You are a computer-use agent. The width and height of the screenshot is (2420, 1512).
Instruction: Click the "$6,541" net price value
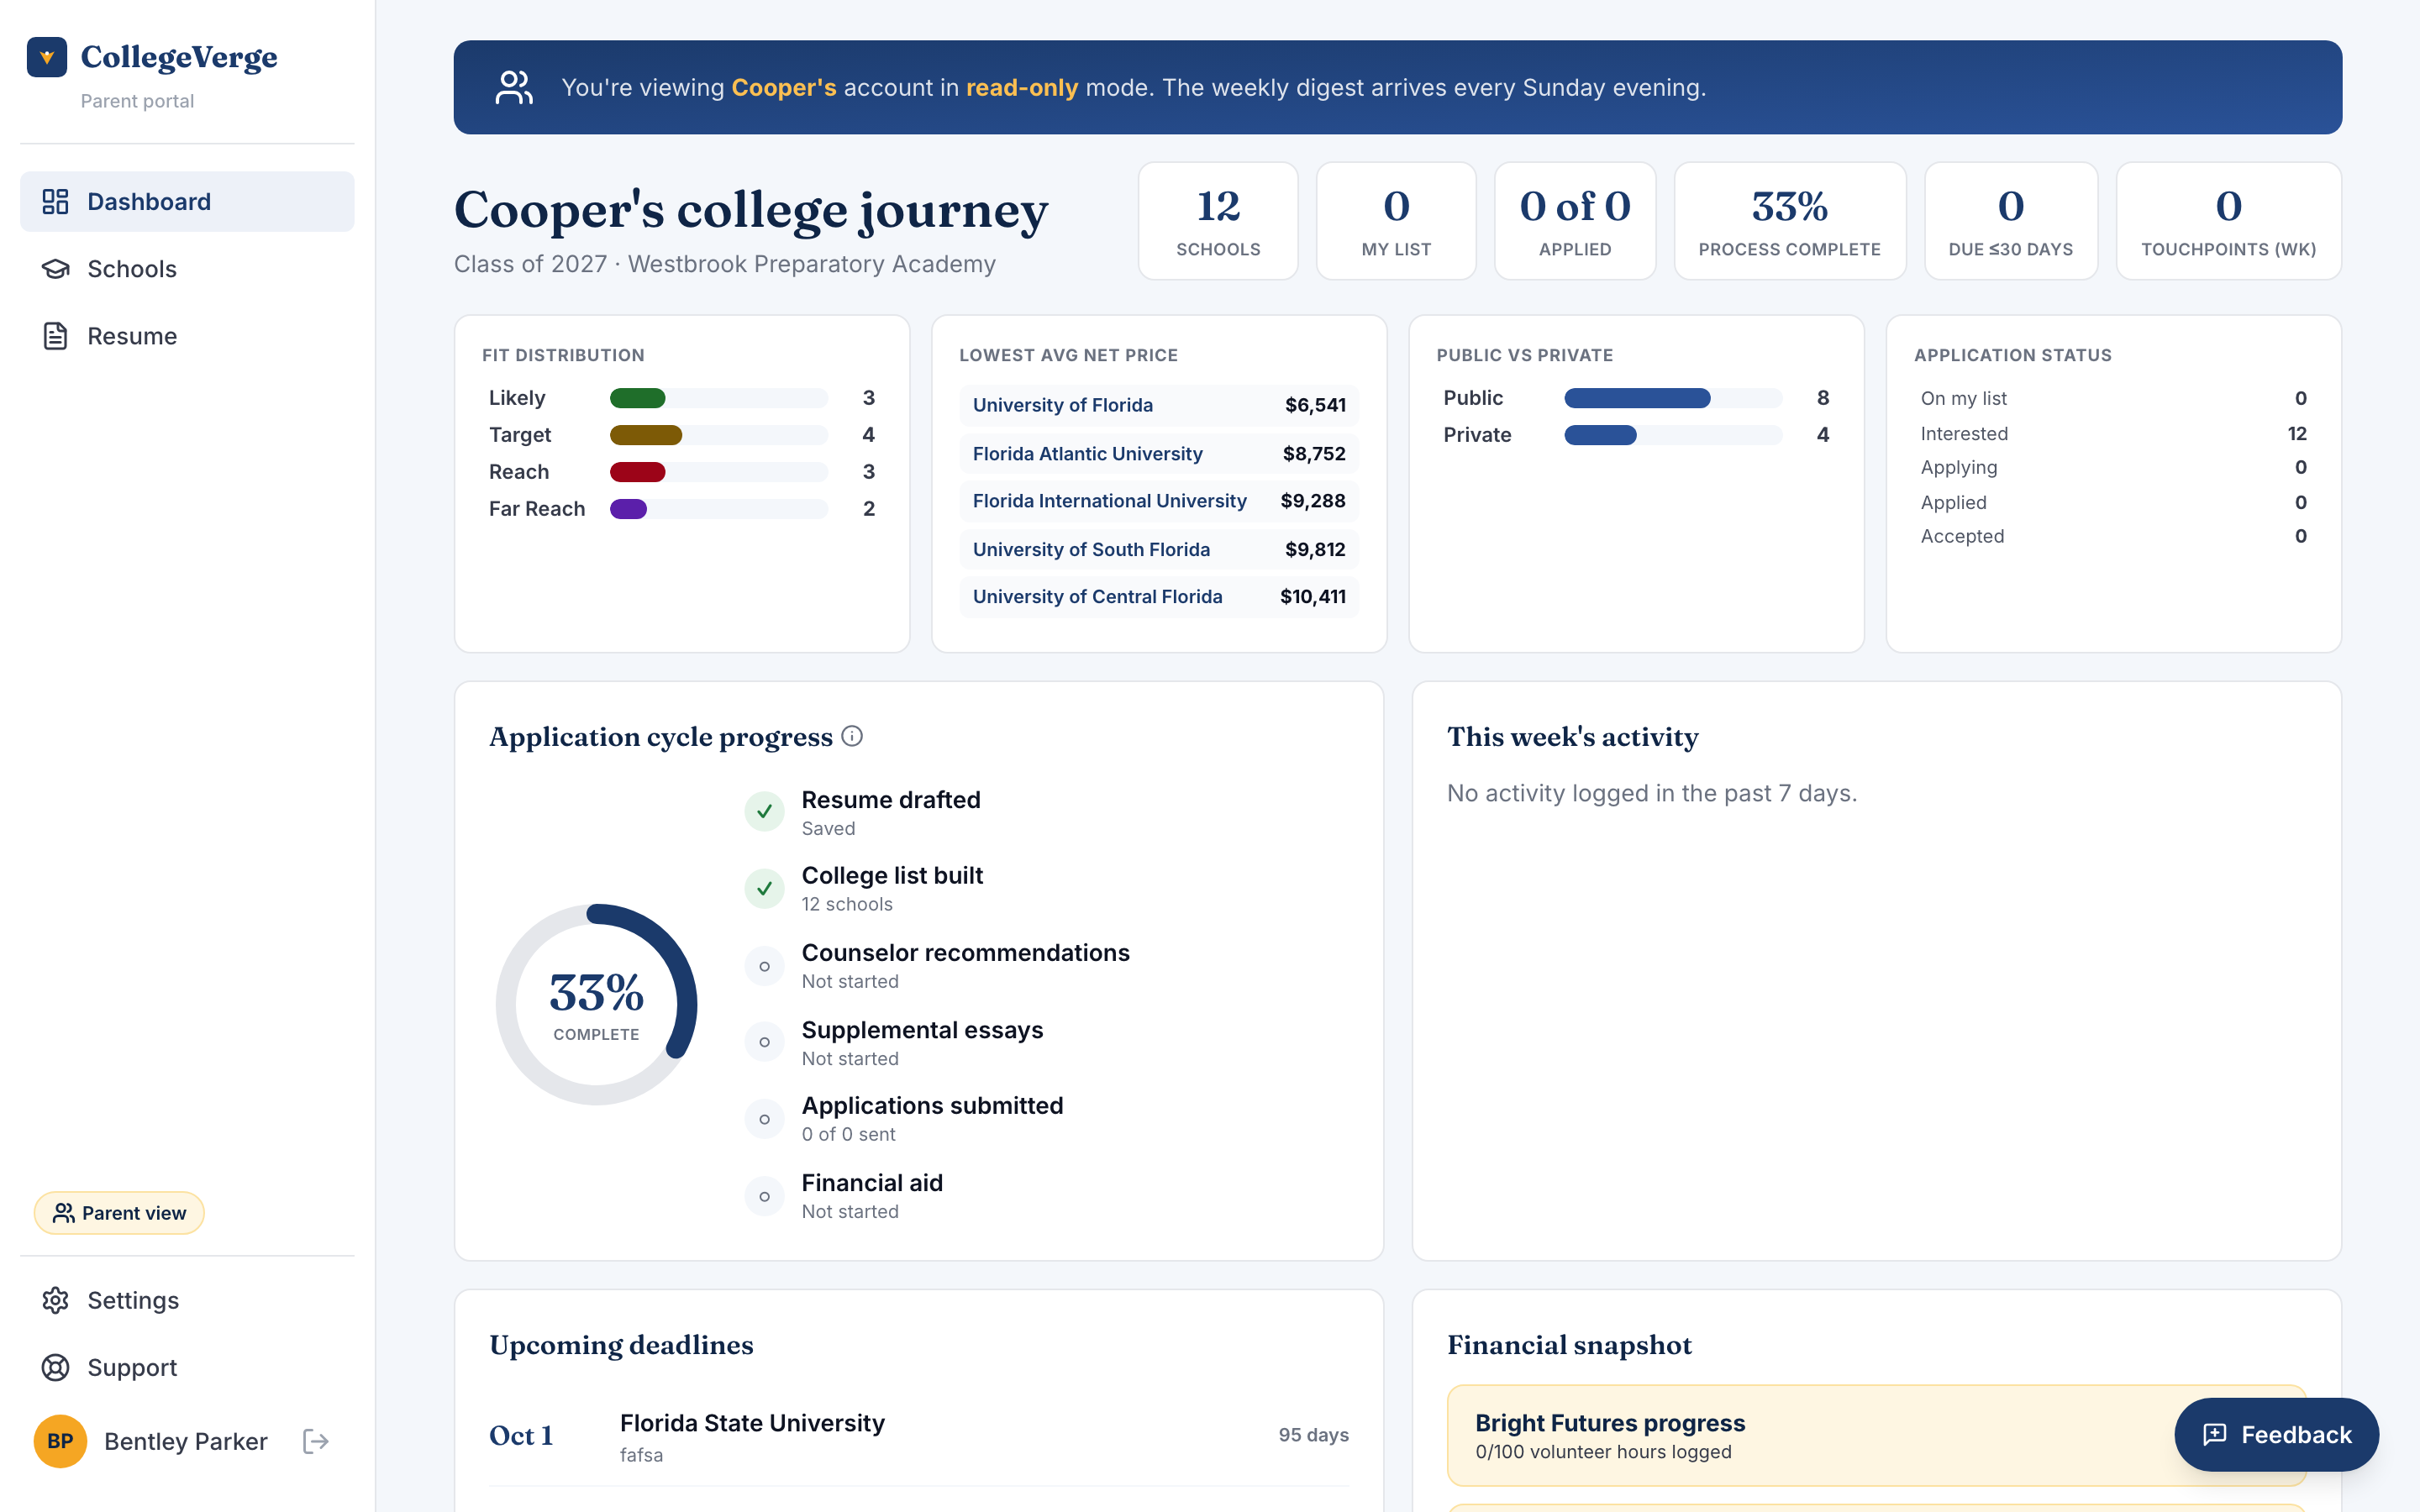pyautogui.click(x=1315, y=405)
